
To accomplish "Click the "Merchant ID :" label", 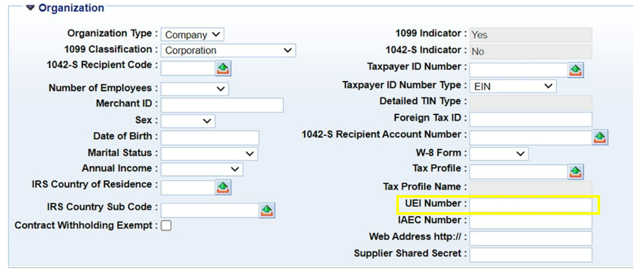I will click(x=127, y=104).
